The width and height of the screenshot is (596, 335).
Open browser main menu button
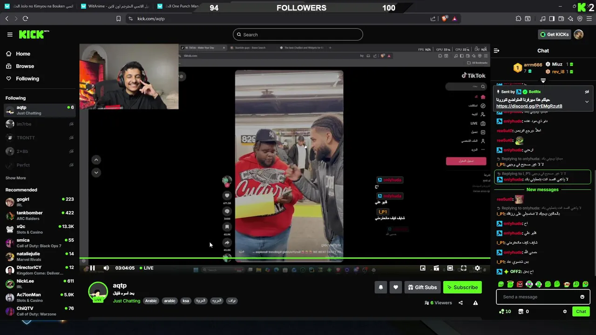589,19
